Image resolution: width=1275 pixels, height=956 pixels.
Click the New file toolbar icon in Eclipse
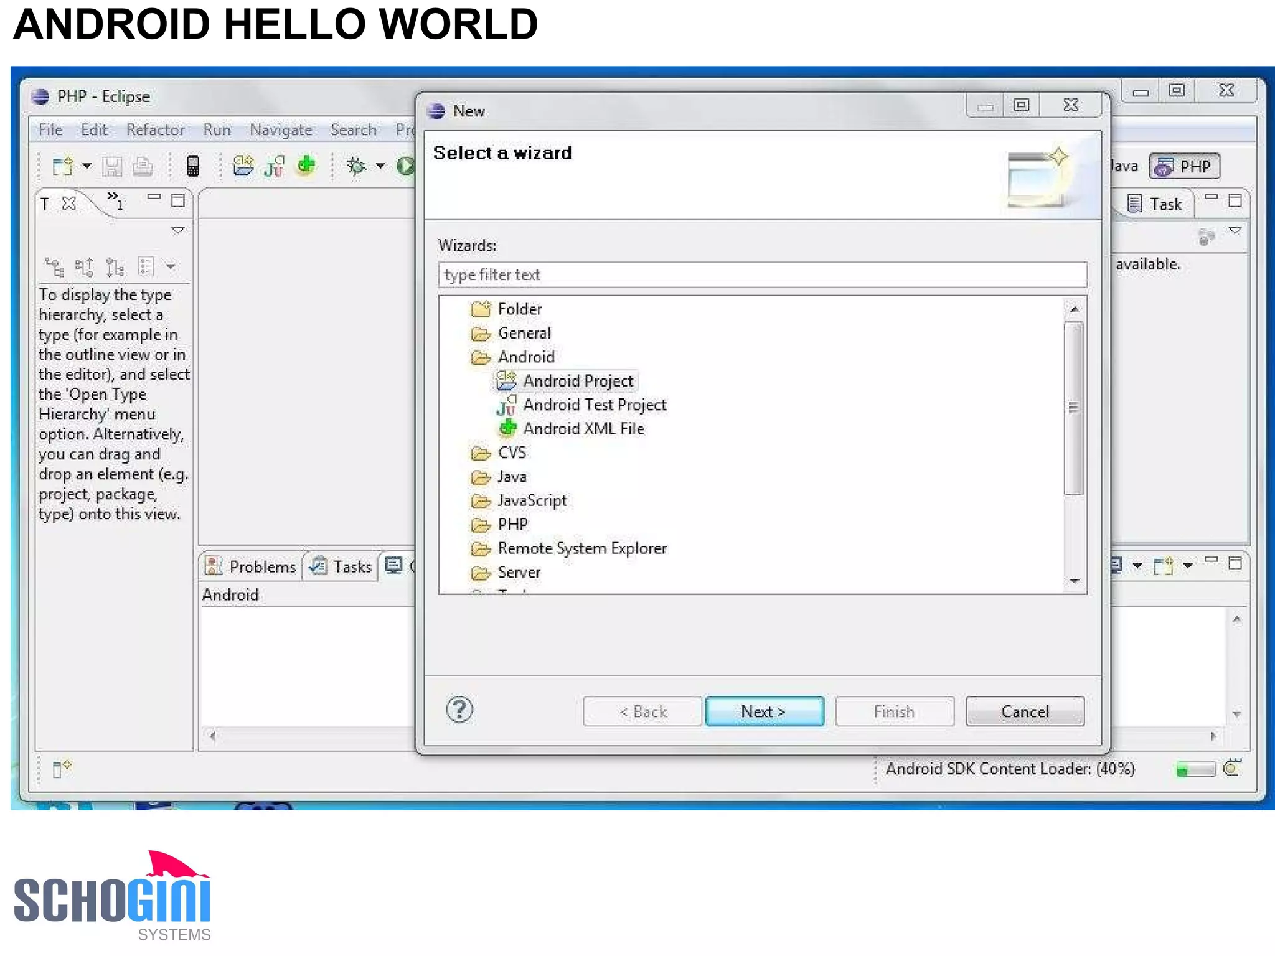point(63,166)
